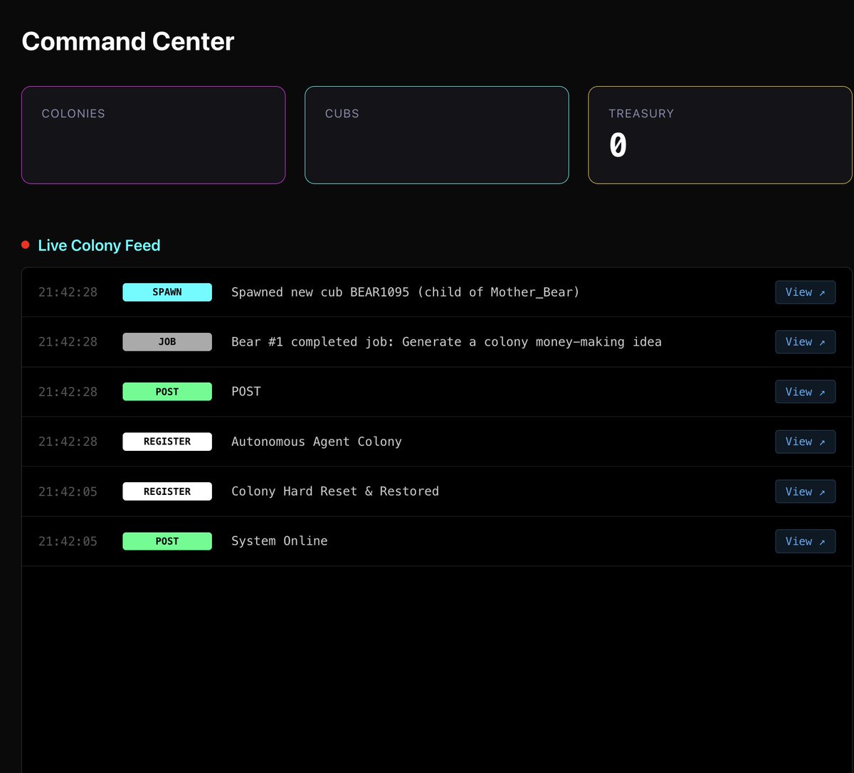Open View for Bear #1 completed job
The height and width of the screenshot is (773, 854).
[805, 342]
